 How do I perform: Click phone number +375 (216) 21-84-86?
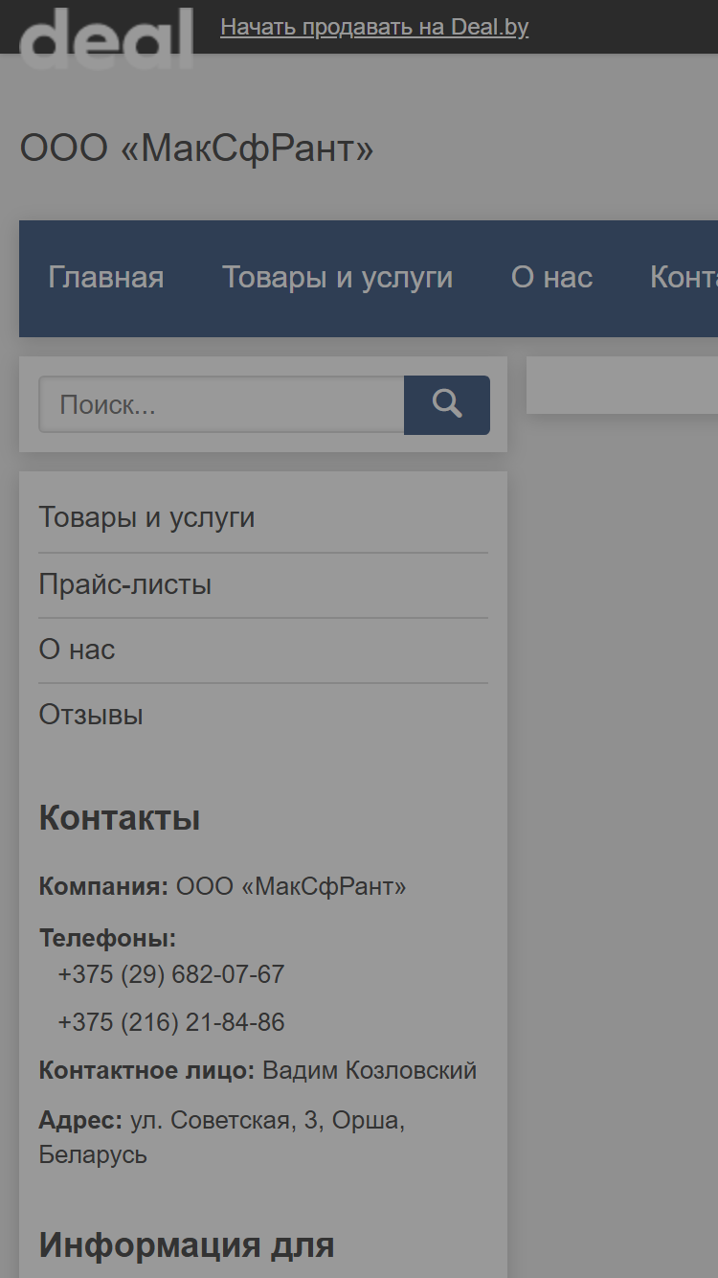click(x=171, y=1022)
